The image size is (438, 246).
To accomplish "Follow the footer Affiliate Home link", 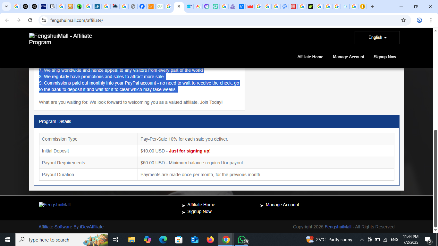I will 201,205.
